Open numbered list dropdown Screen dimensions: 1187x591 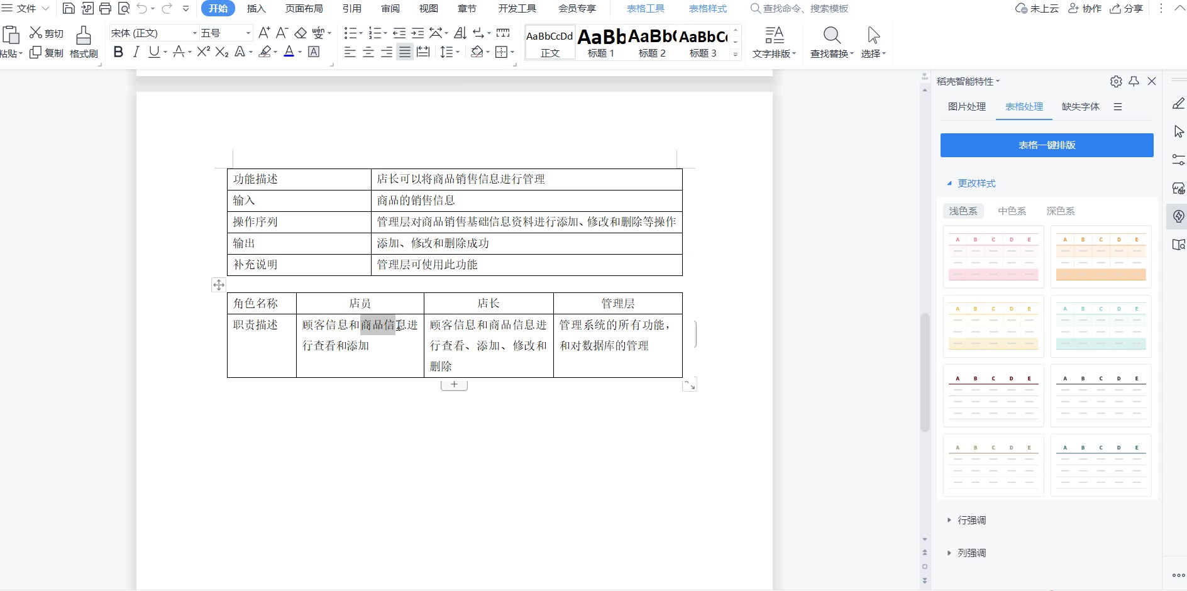click(385, 33)
